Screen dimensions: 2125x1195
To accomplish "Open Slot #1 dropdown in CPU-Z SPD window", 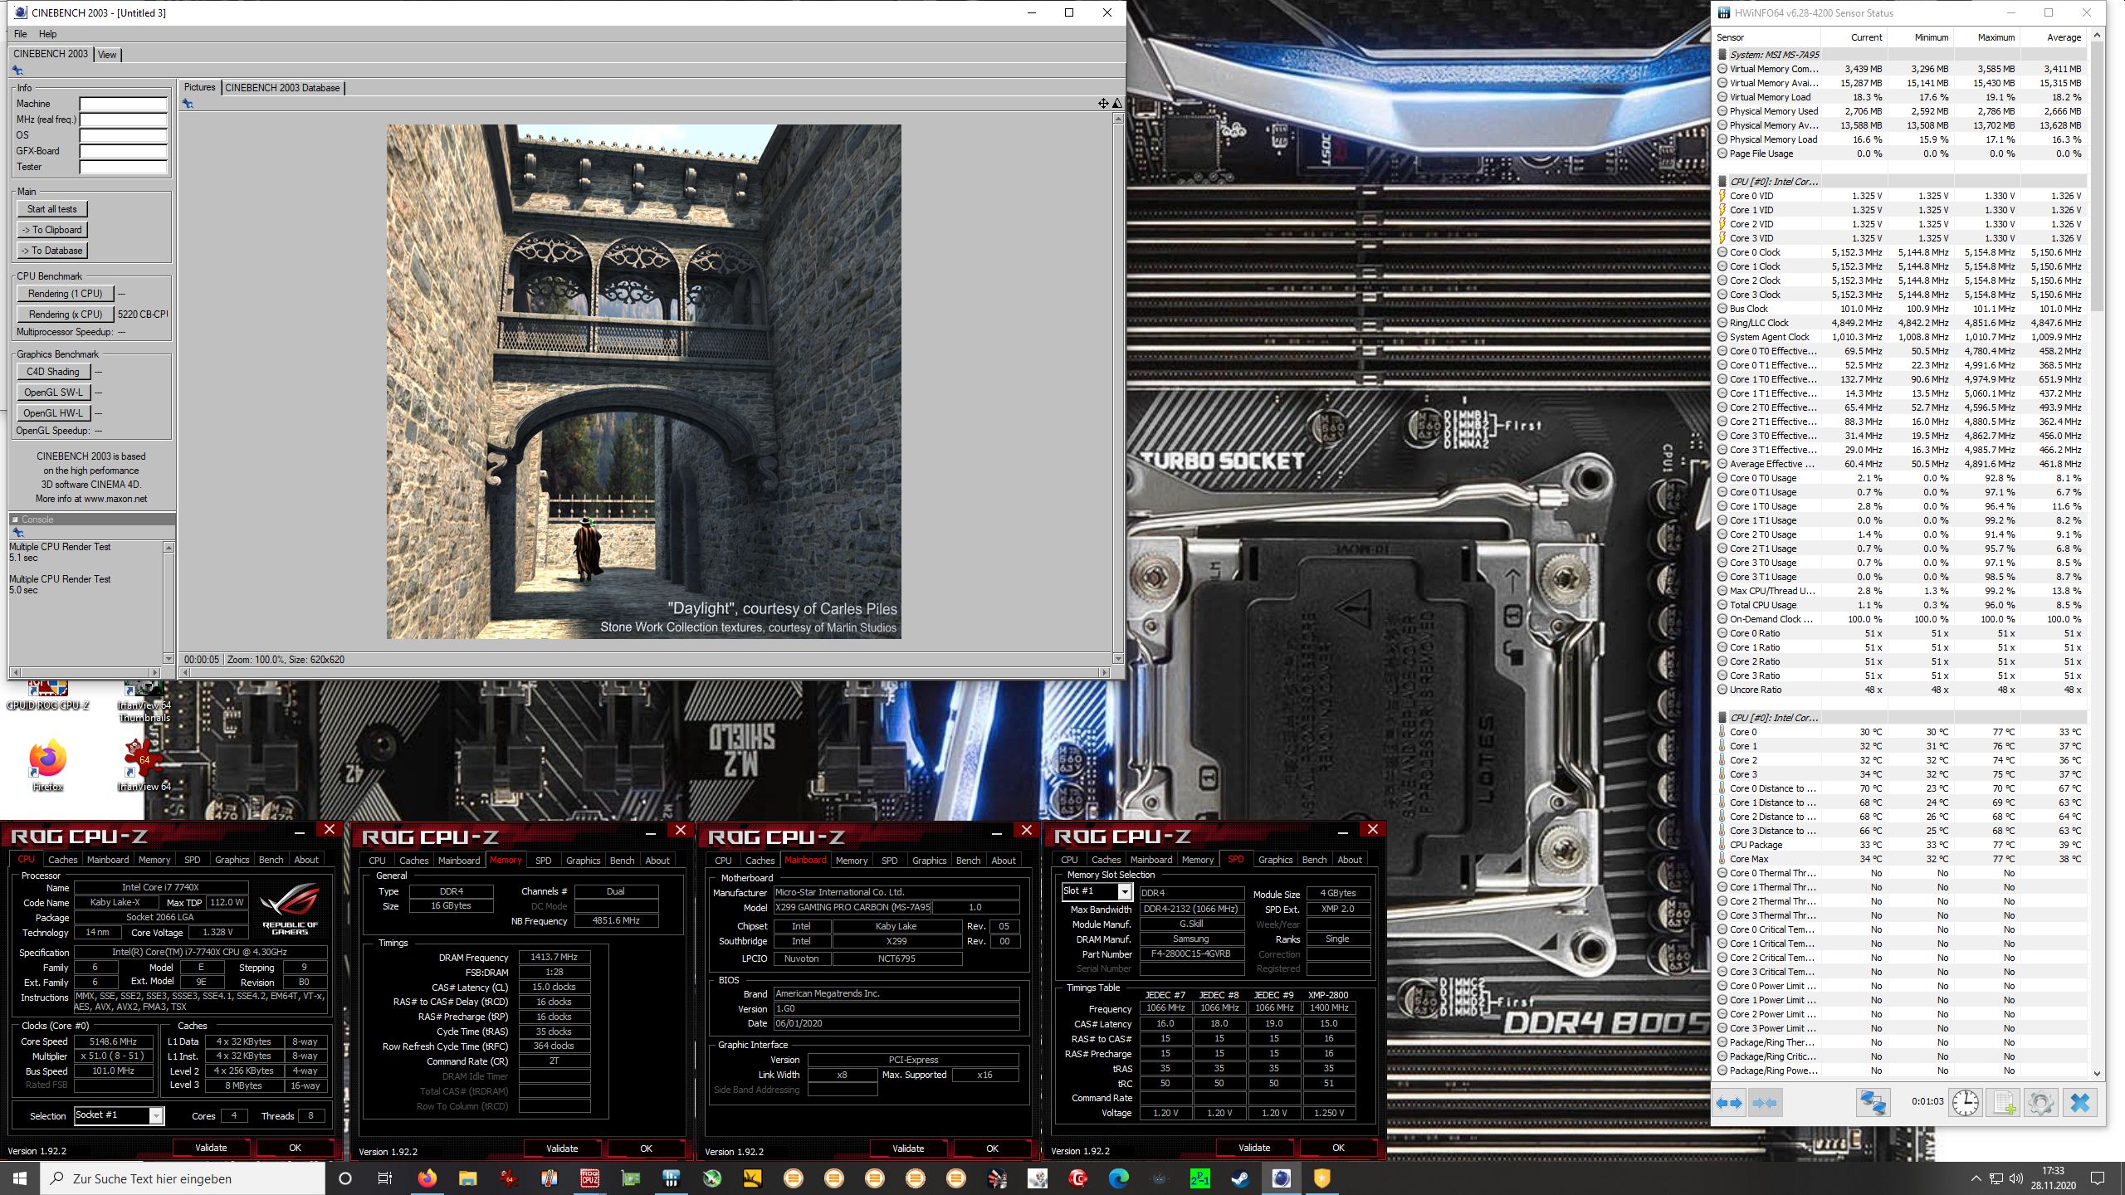I will click(x=1124, y=891).
